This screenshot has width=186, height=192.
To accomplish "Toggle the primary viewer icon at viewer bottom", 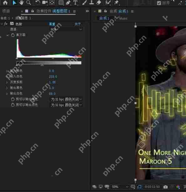I will click(x=95, y=187).
